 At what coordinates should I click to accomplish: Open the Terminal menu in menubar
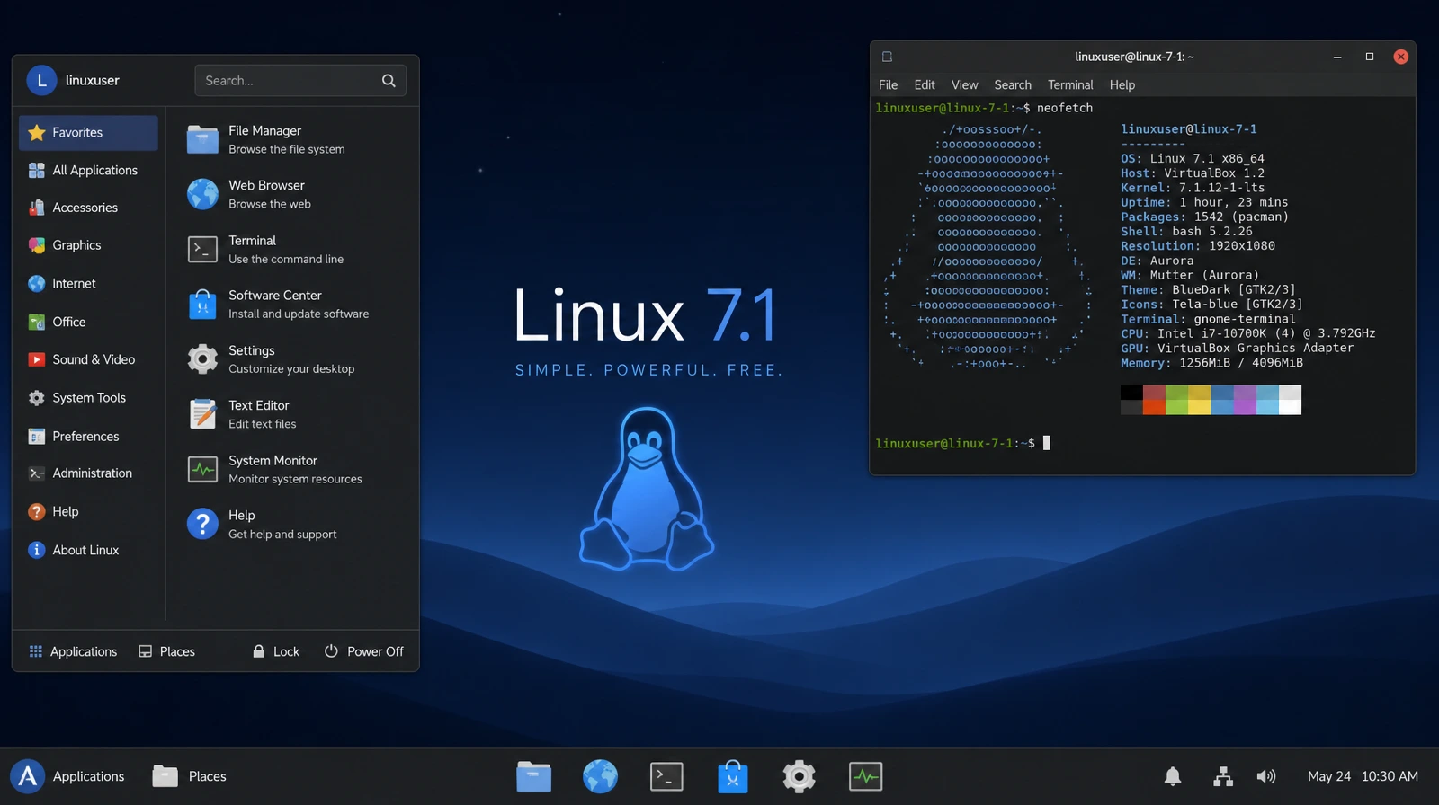(1070, 84)
